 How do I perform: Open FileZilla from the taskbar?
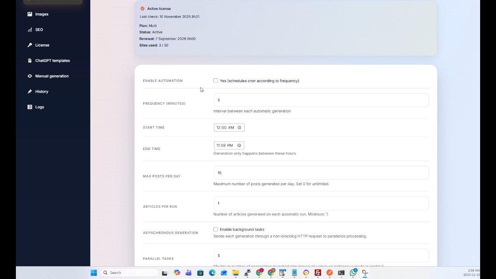click(x=317, y=273)
